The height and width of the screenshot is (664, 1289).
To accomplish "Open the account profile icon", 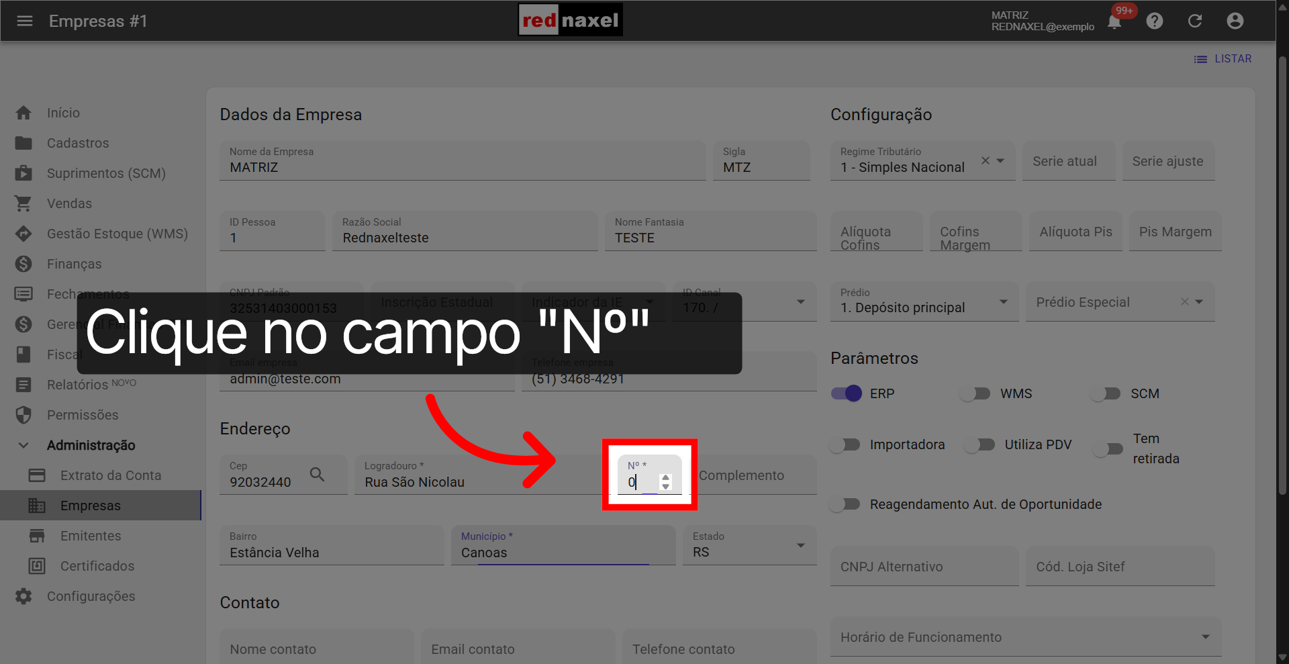I will coord(1235,21).
